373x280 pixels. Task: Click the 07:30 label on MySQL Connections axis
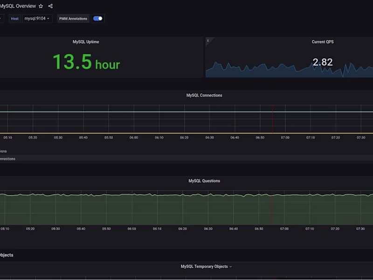(x=361, y=138)
